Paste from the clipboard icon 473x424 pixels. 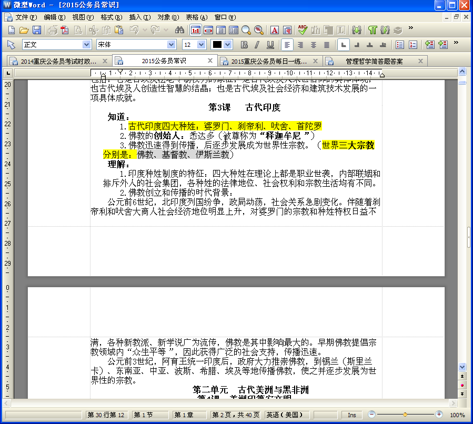(119, 30)
